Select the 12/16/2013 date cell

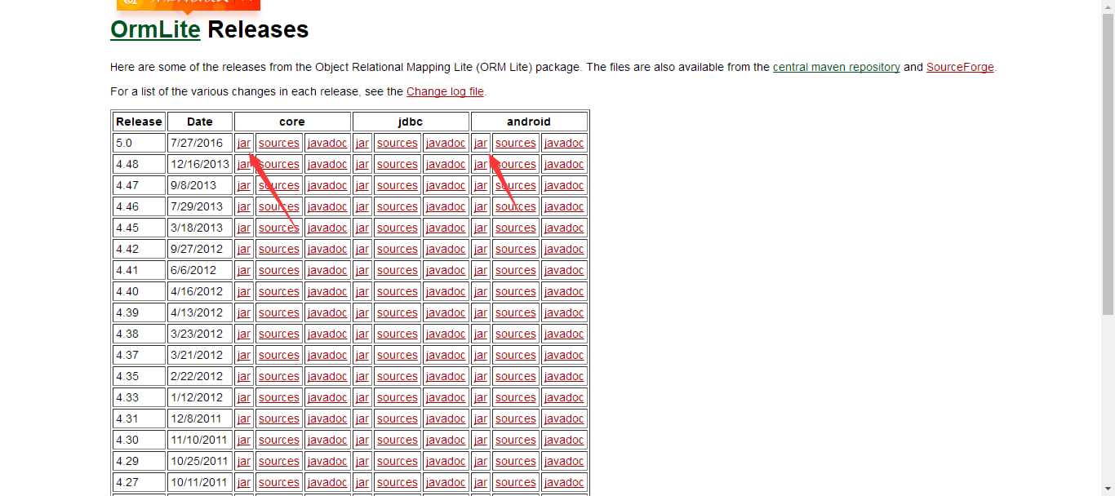[200, 164]
